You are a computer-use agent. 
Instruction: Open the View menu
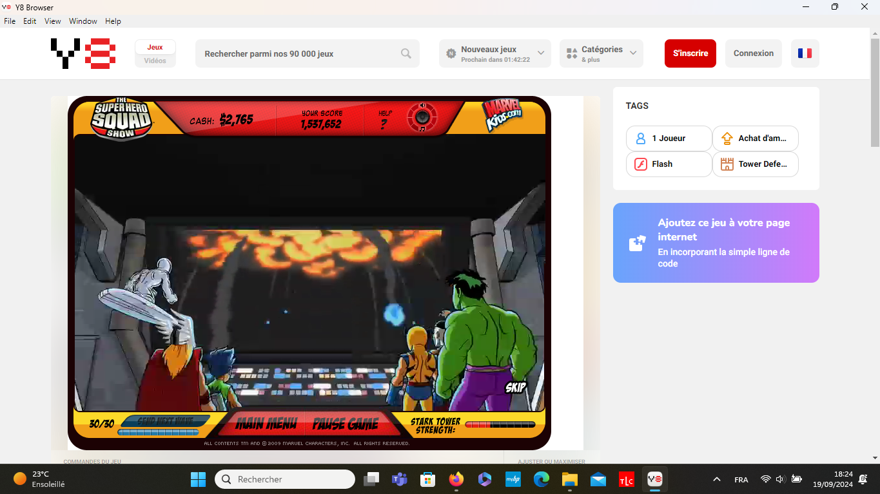pyautogui.click(x=52, y=21)
